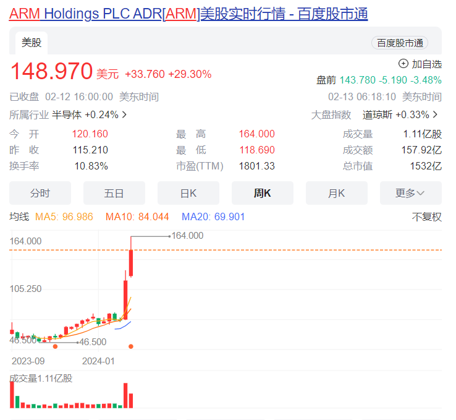Click the +29.30% change percentage
The width and height of the screenshot is (456, 420).
pos(190,74)
